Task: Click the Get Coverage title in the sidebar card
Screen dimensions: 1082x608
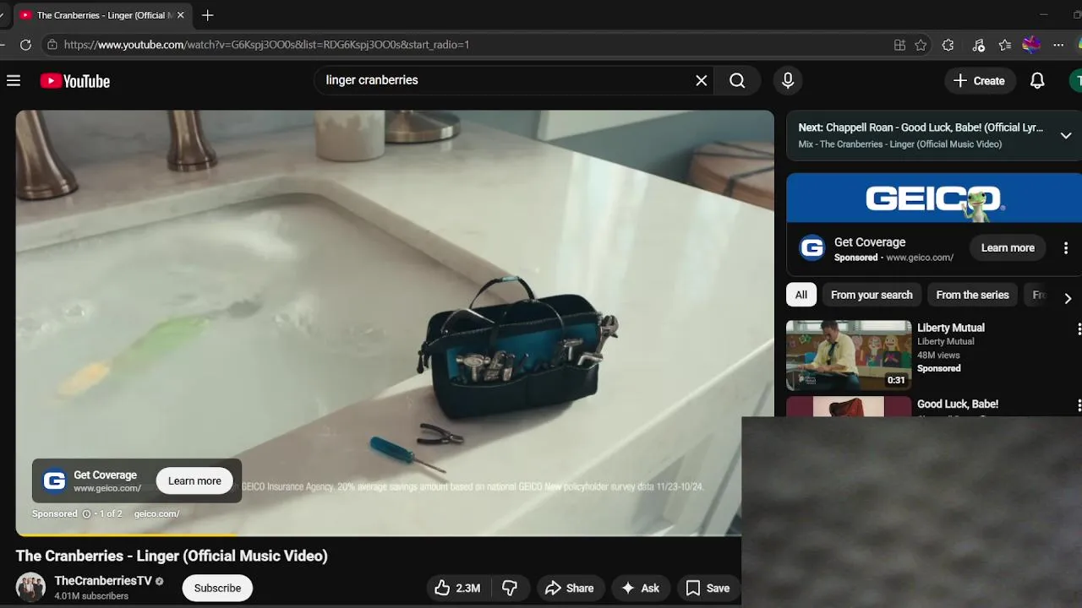Action: click(870, 242)
